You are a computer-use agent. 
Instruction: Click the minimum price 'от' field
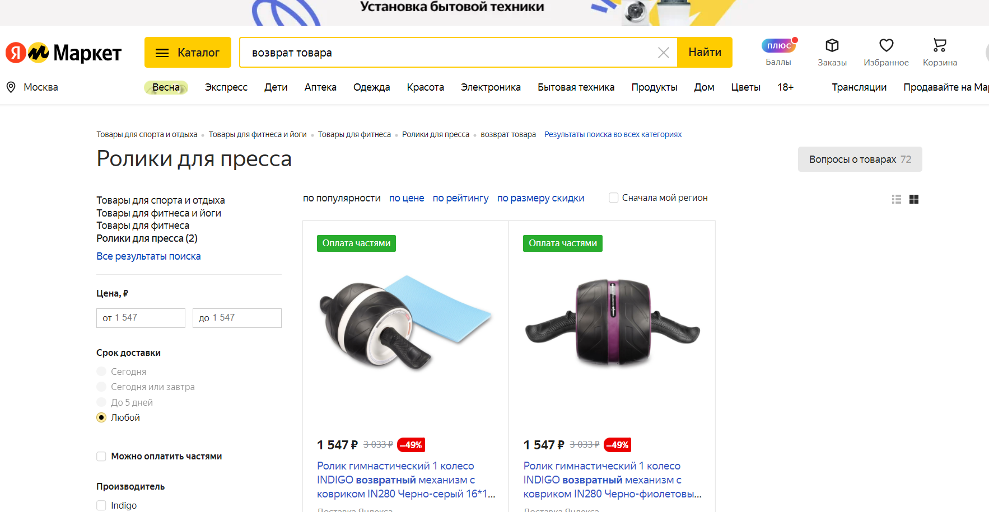141,318
